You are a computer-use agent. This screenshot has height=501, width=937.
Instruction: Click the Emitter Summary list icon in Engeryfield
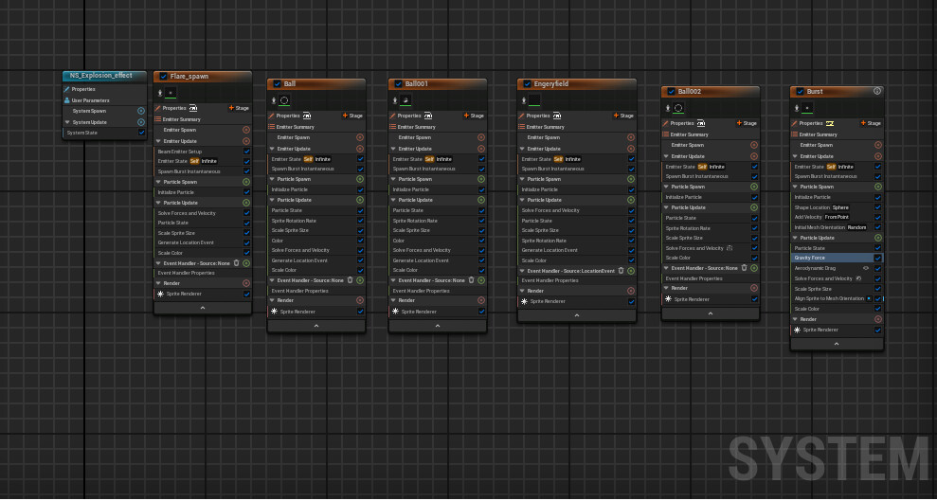pyautogui.click(x=520, y=127)
